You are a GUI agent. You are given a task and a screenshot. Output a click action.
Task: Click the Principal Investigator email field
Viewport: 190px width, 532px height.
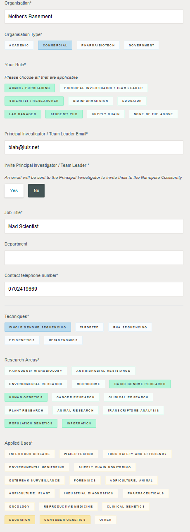94,147
